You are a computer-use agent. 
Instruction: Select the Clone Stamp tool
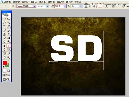tap(4, 34)
